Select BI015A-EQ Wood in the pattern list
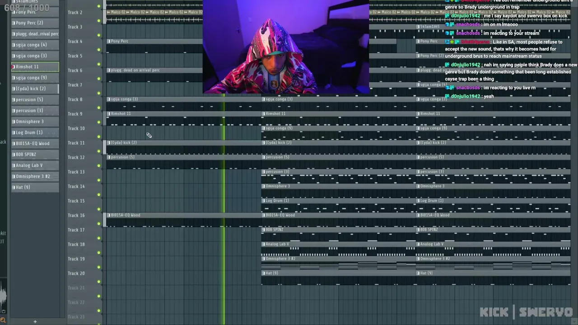578x325 pixels. tap(35, 144)
